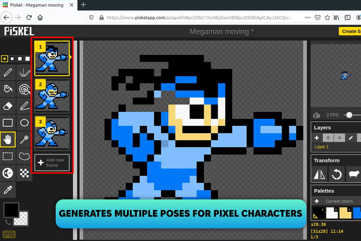Click Add new frame button
Screen dimensions: 361x241
tap(52, 163)
